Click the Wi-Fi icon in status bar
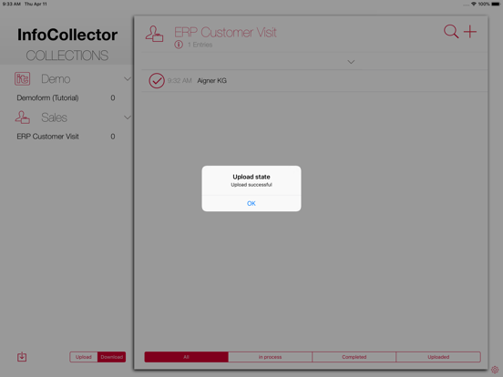 coord(474,4)
